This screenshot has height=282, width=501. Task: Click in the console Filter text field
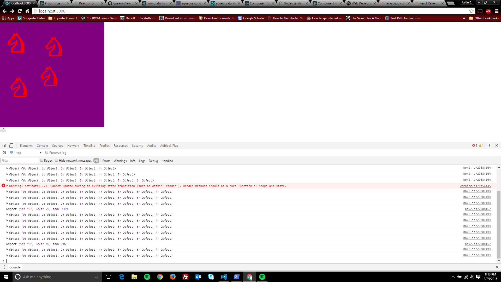pos(20,161)
